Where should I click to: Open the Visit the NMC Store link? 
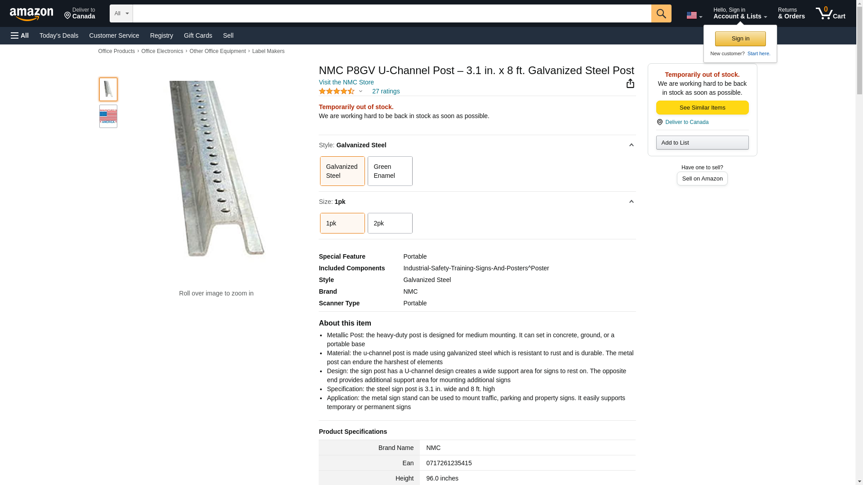coord(346,82)
